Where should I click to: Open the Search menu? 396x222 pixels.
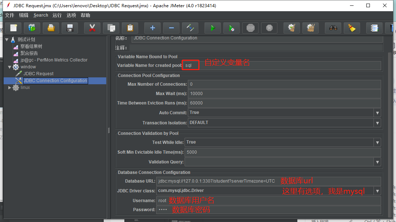(41, 15)
